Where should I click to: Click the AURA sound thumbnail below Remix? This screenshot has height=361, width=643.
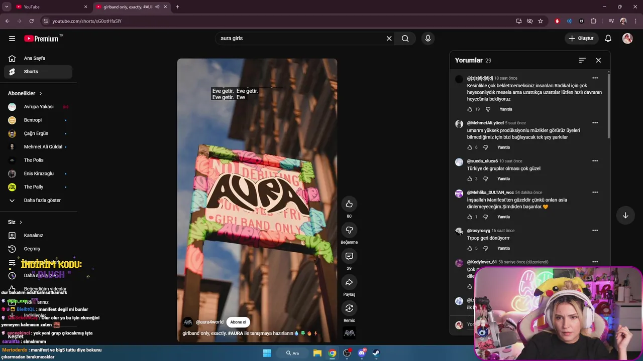pyautogui.click(x=349, y=333)
